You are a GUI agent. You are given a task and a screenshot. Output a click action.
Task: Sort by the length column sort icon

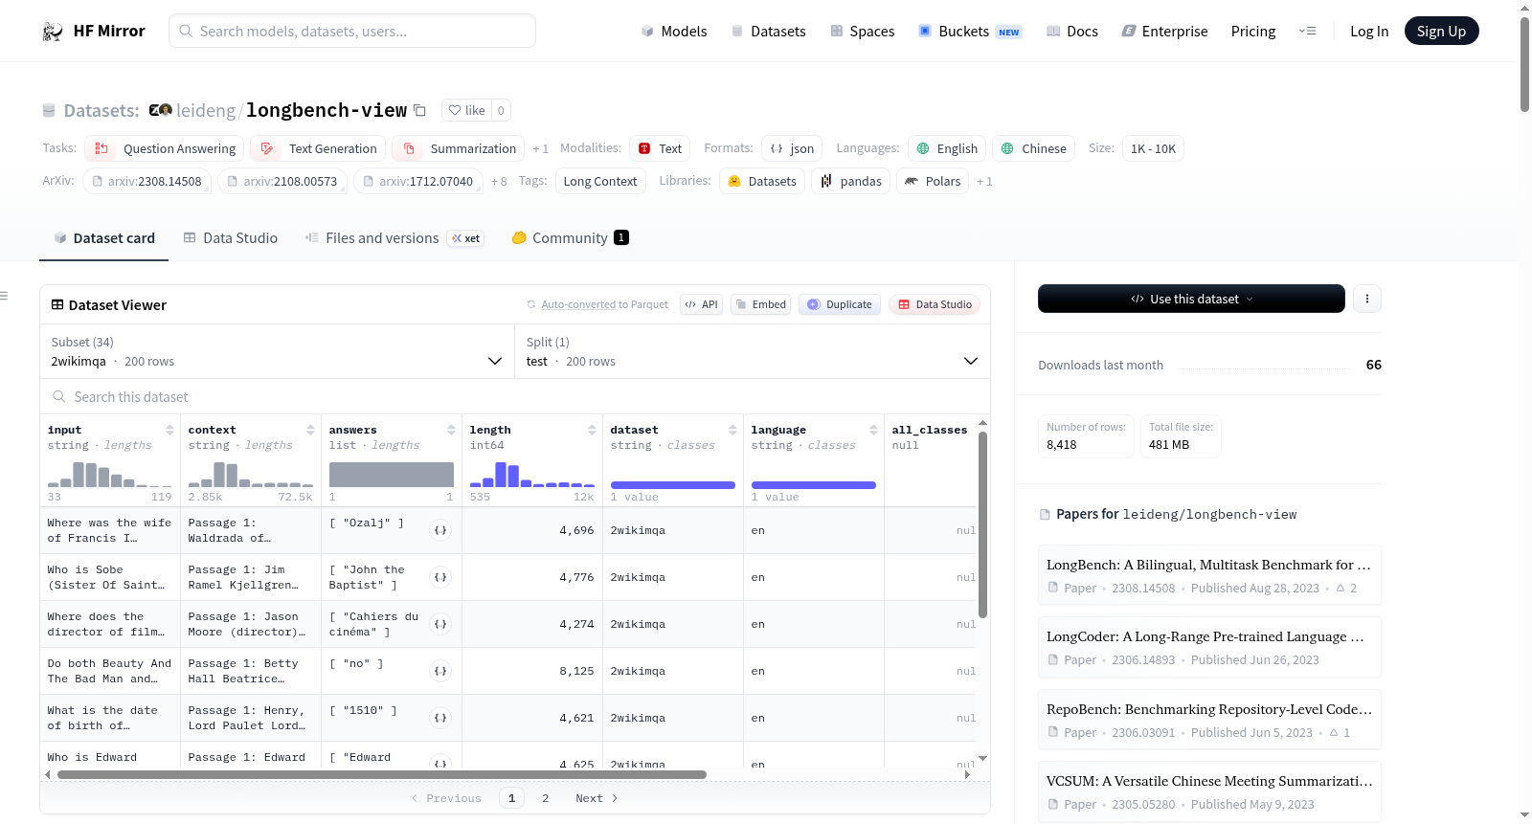pyautogui.click(x=592, y=430)
